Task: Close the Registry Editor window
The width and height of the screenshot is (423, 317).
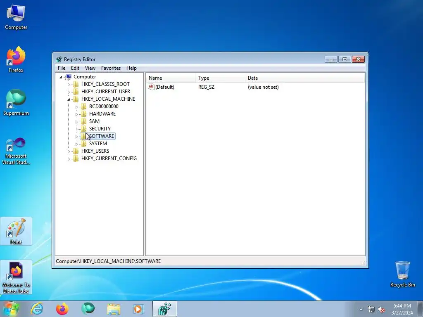Action: [x=358, y=59]
